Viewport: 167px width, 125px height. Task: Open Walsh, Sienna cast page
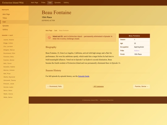pyautogui.click(x=8, y=94)
